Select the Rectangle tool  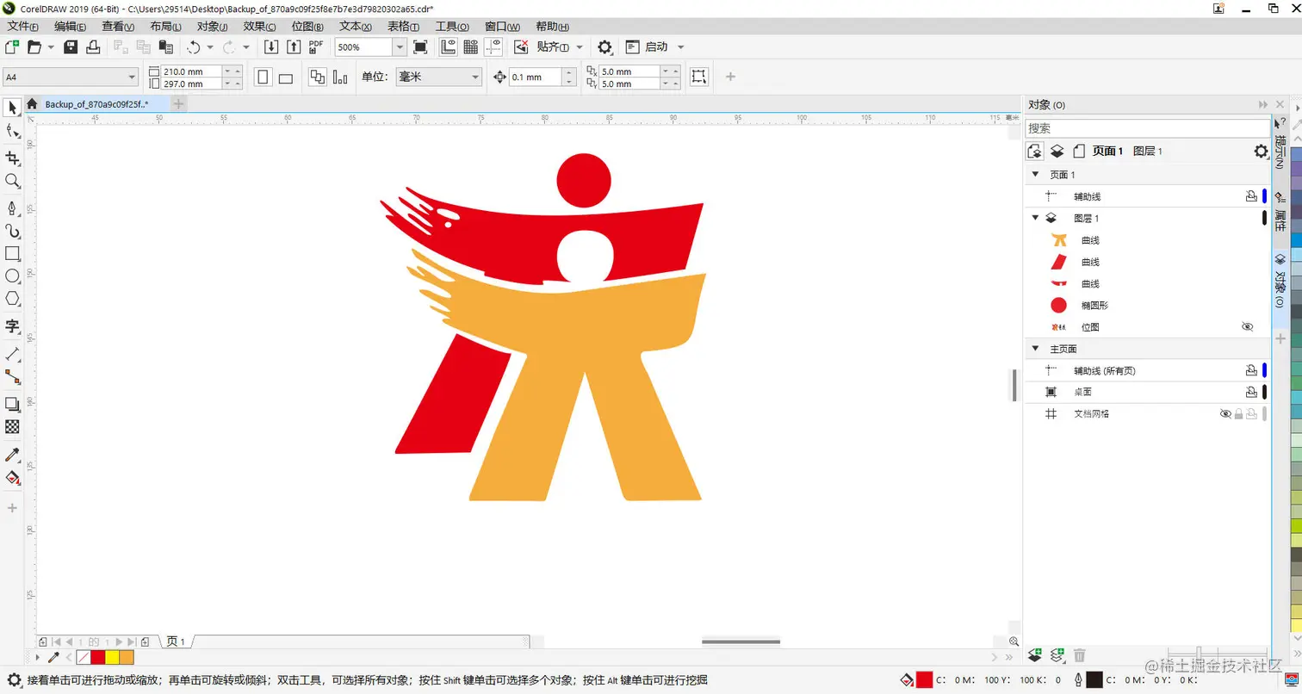pos(11,254)
